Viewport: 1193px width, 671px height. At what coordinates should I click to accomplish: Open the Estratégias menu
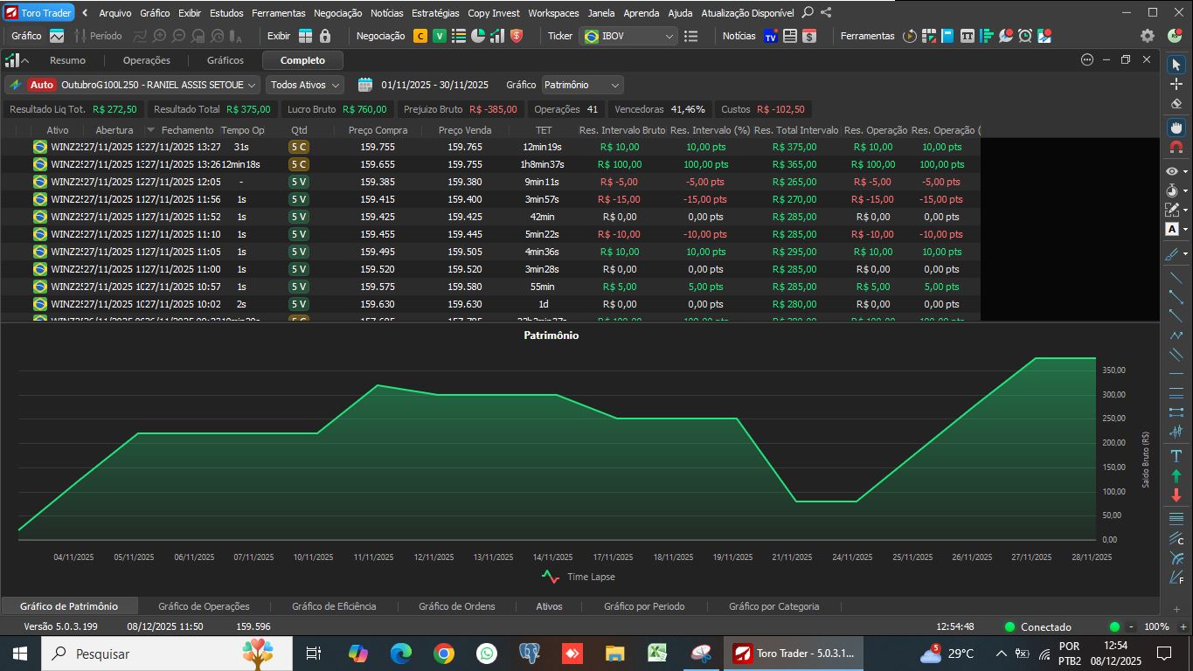tap(434, 13)
